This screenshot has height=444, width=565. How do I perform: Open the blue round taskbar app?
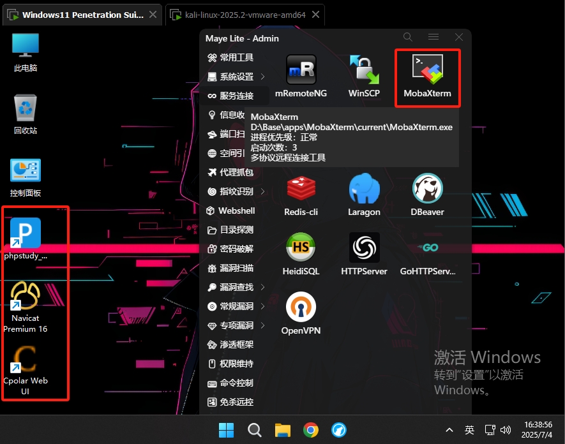coord(339,430)
